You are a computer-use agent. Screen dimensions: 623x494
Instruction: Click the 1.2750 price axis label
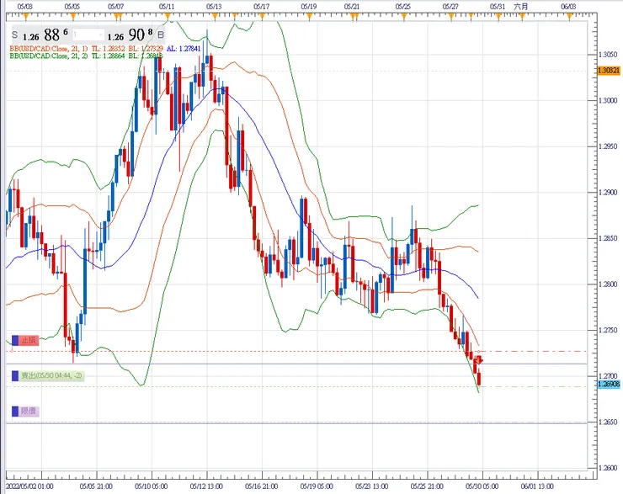point(608,331)
